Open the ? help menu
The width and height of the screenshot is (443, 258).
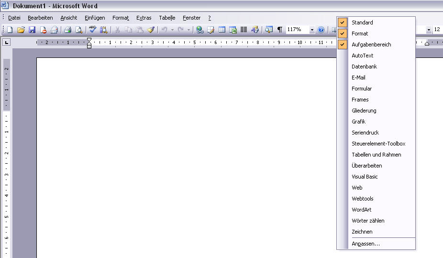[210, 18]
